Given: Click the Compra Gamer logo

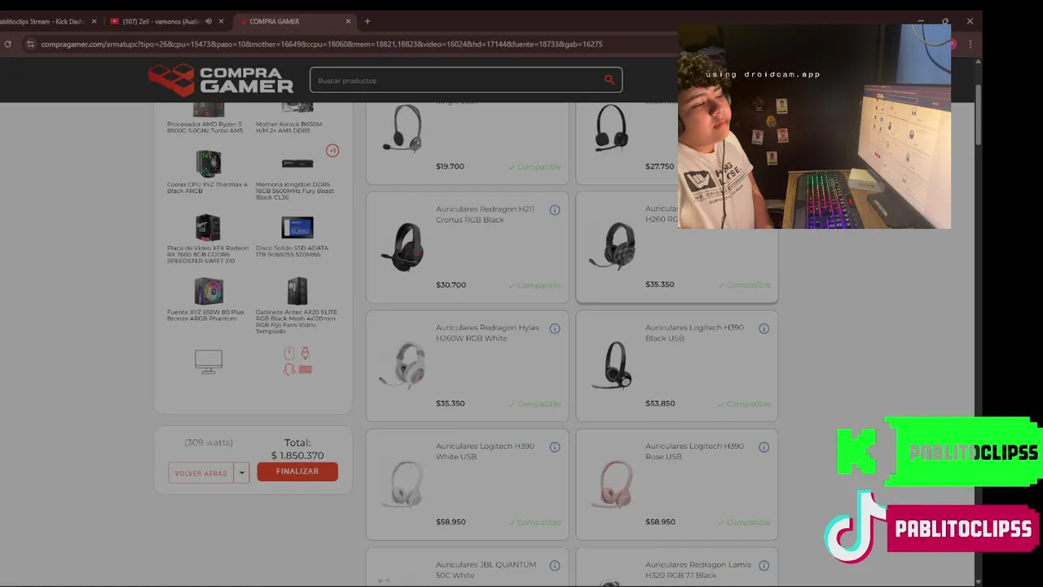Looking at the screenshot, I should pos(221,80).
